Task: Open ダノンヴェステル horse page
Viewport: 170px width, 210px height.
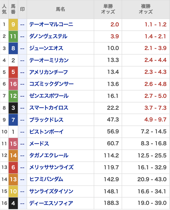Action: pyautogui.click(x=48, y=37)
